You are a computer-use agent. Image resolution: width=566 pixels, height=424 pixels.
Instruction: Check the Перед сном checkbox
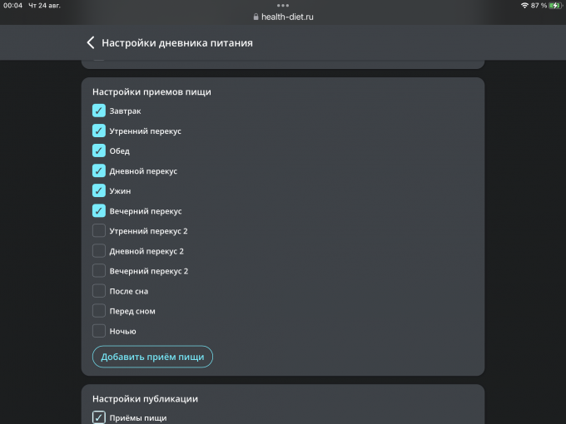pos(99,311)
